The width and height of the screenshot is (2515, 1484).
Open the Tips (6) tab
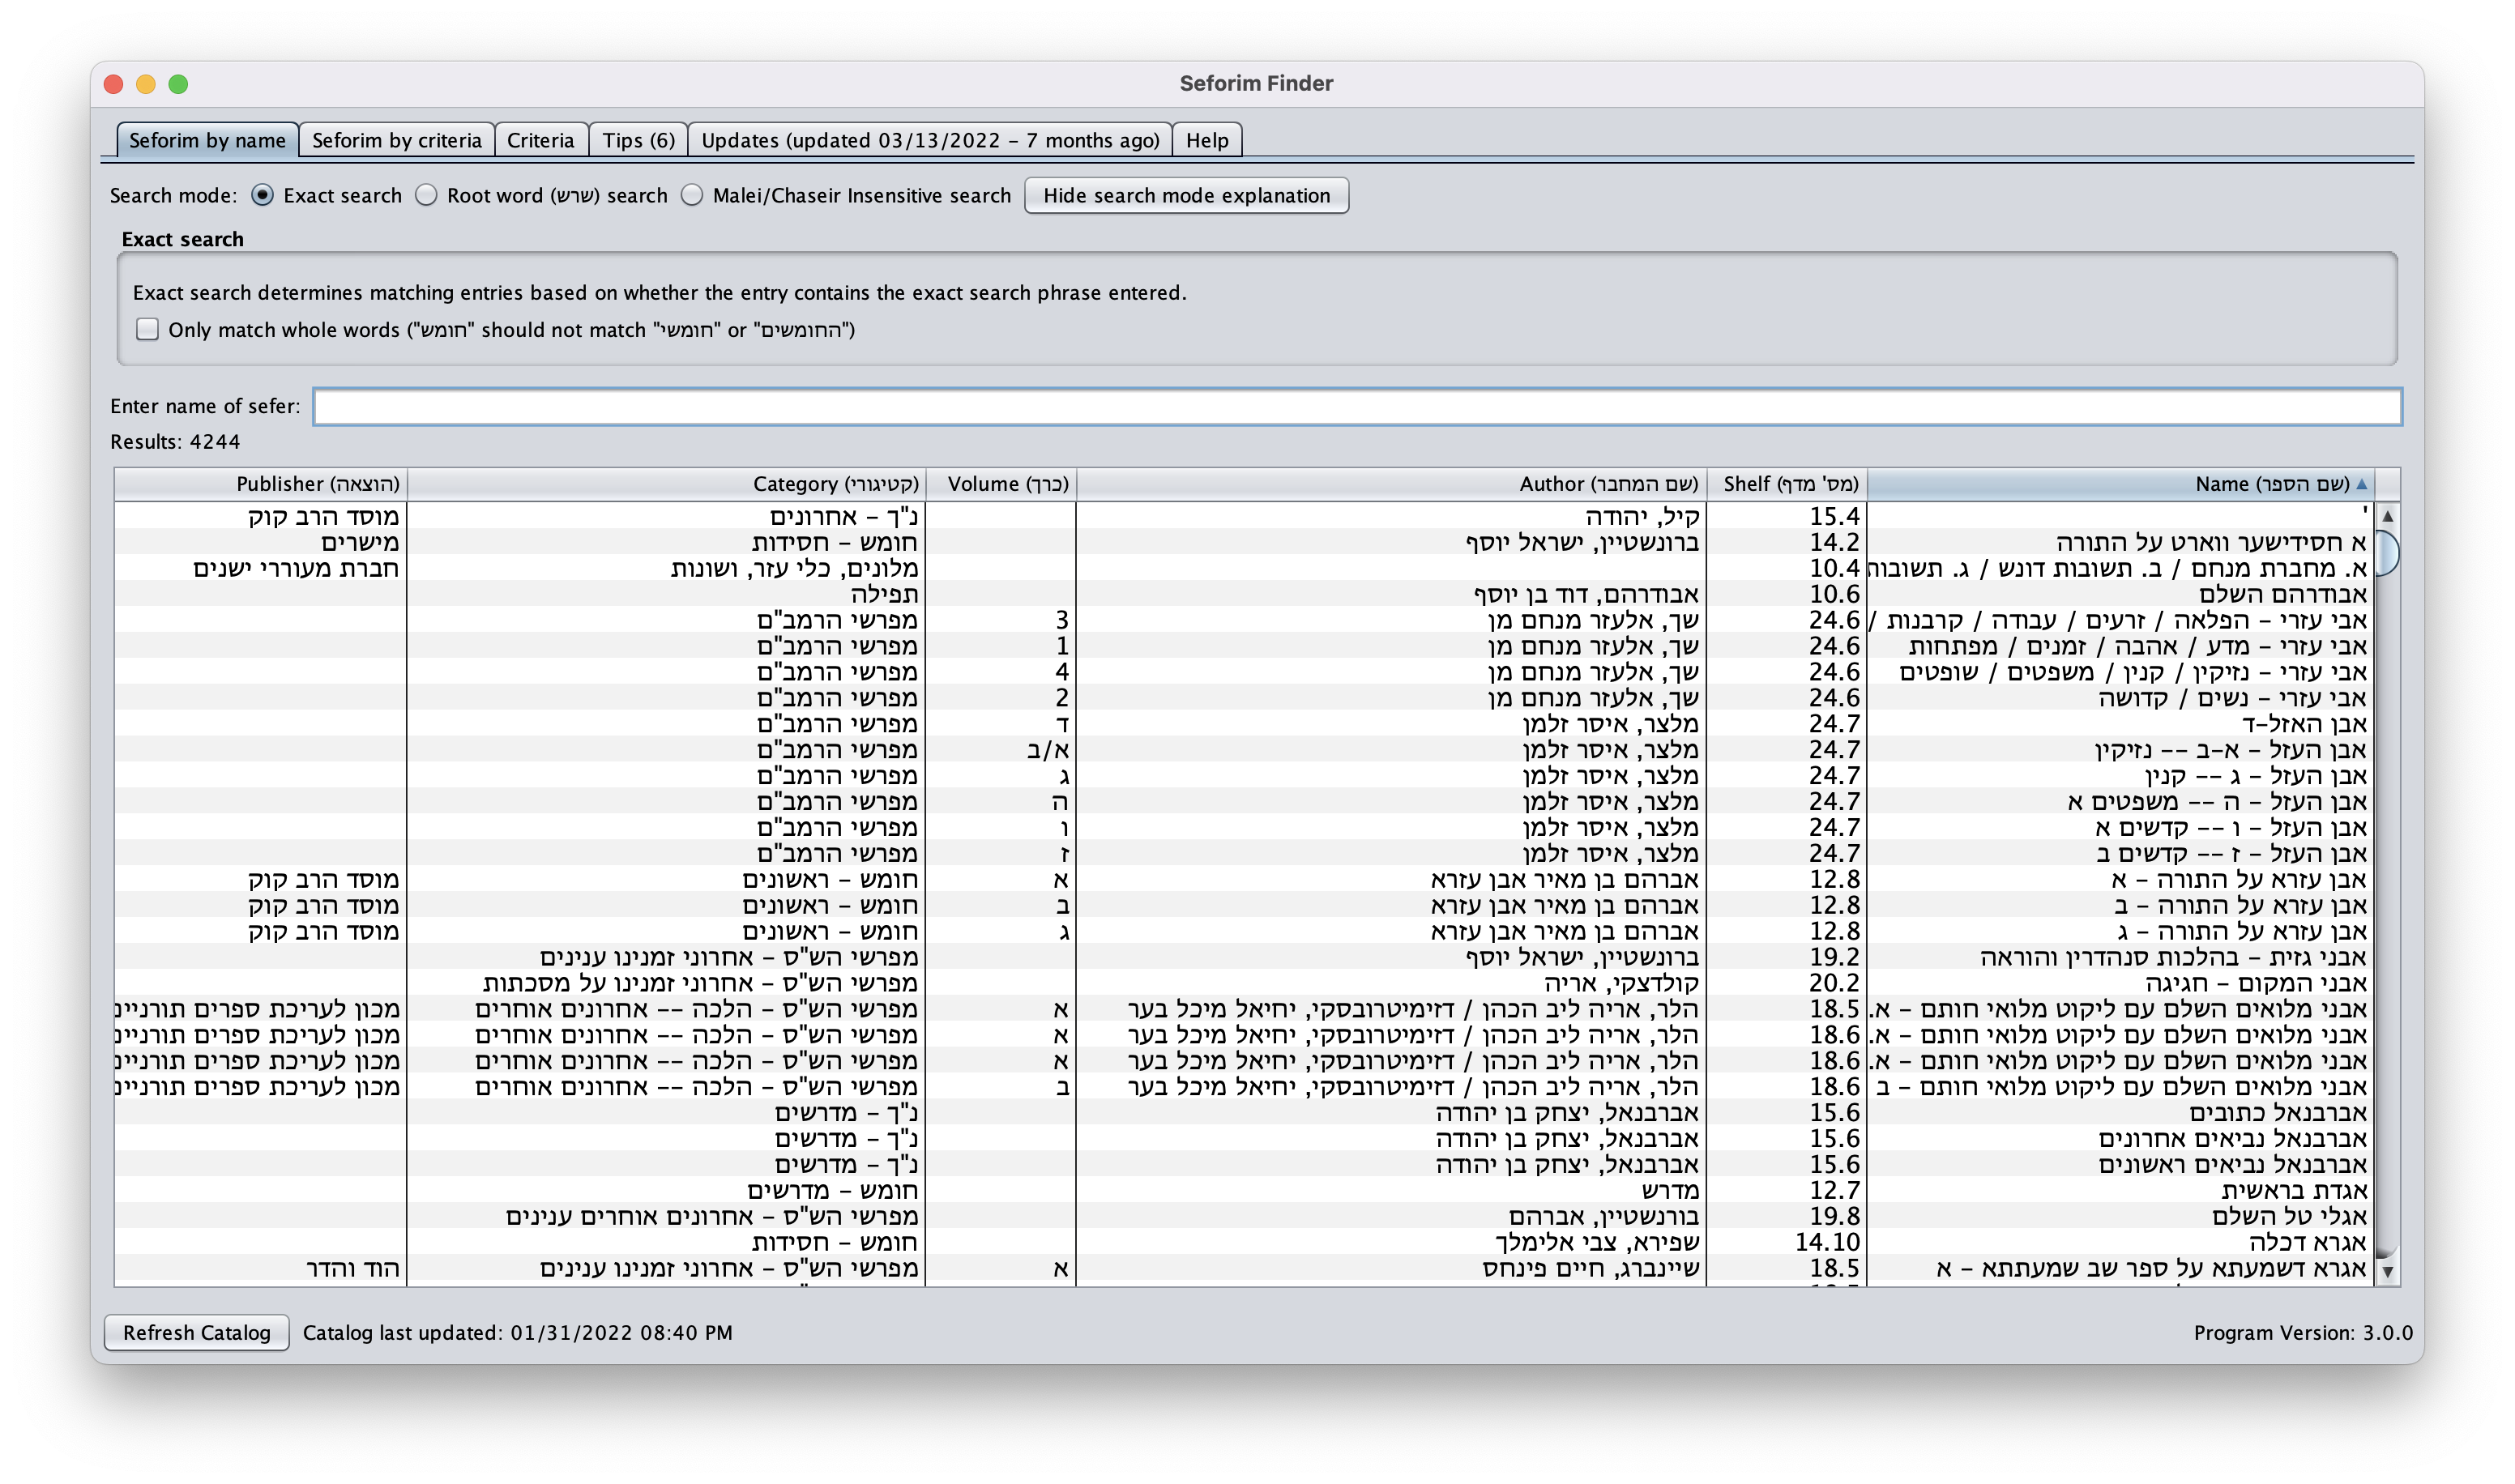click(638, 140)
